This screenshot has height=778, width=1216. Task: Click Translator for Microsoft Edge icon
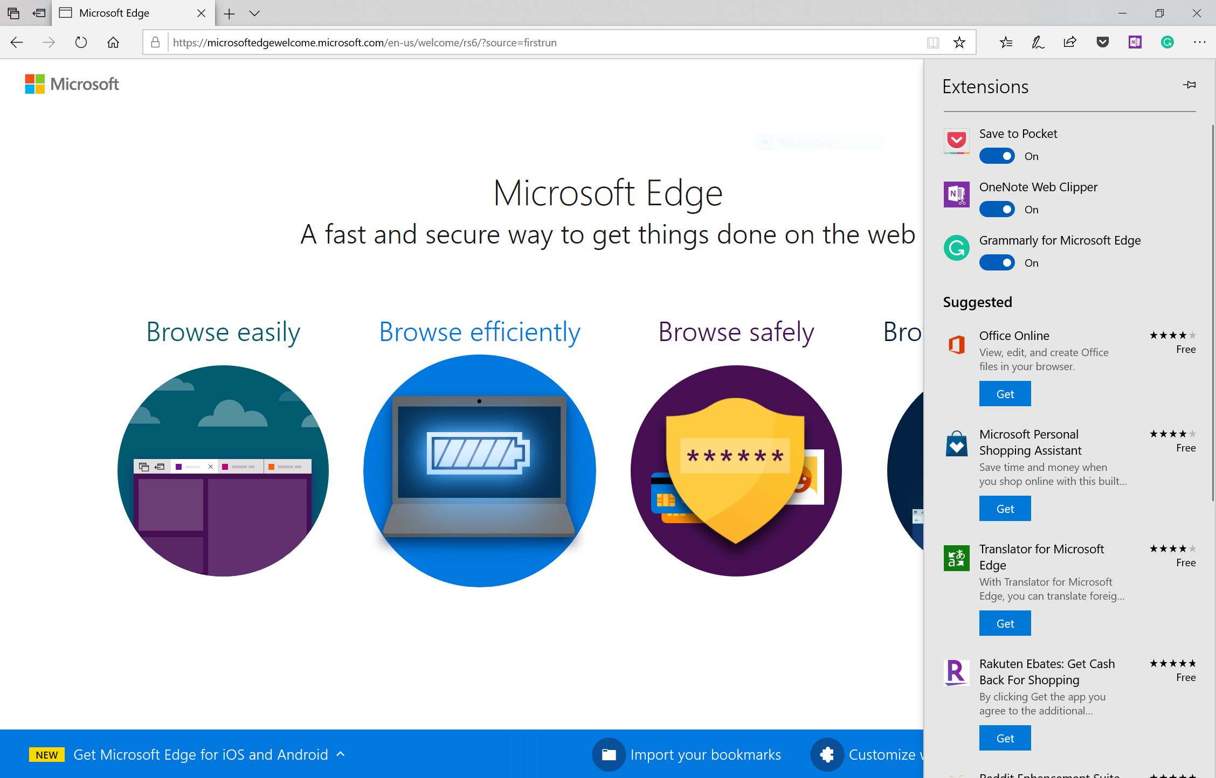(957, 558)
